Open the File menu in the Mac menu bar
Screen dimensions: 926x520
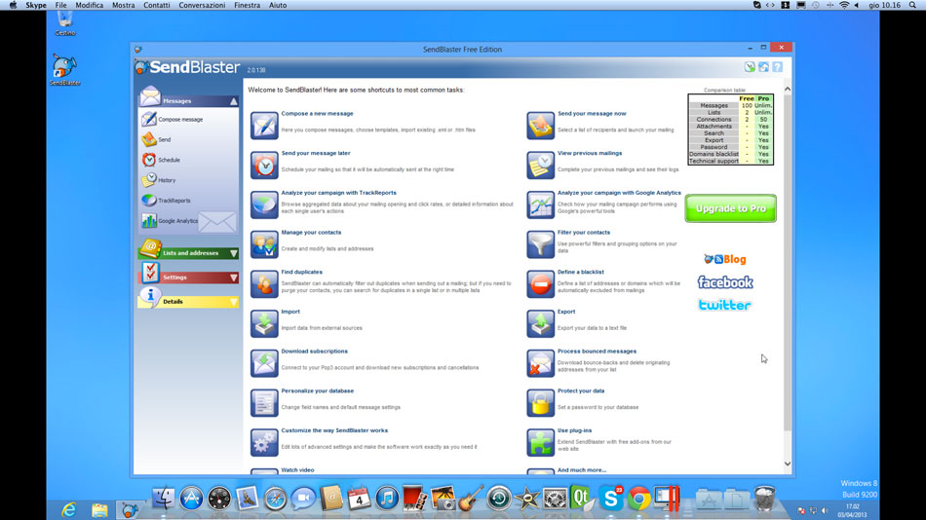pos(60,5)
